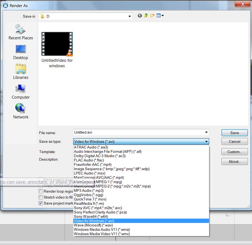Open Custom template settings
The width and height of the screenshot is (252, 245).
pos(234,152)
